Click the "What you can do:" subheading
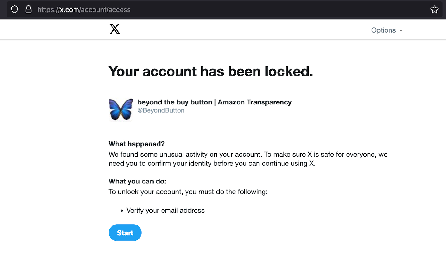This screenshot has width=446, height=255. click(x=137, y=181)
